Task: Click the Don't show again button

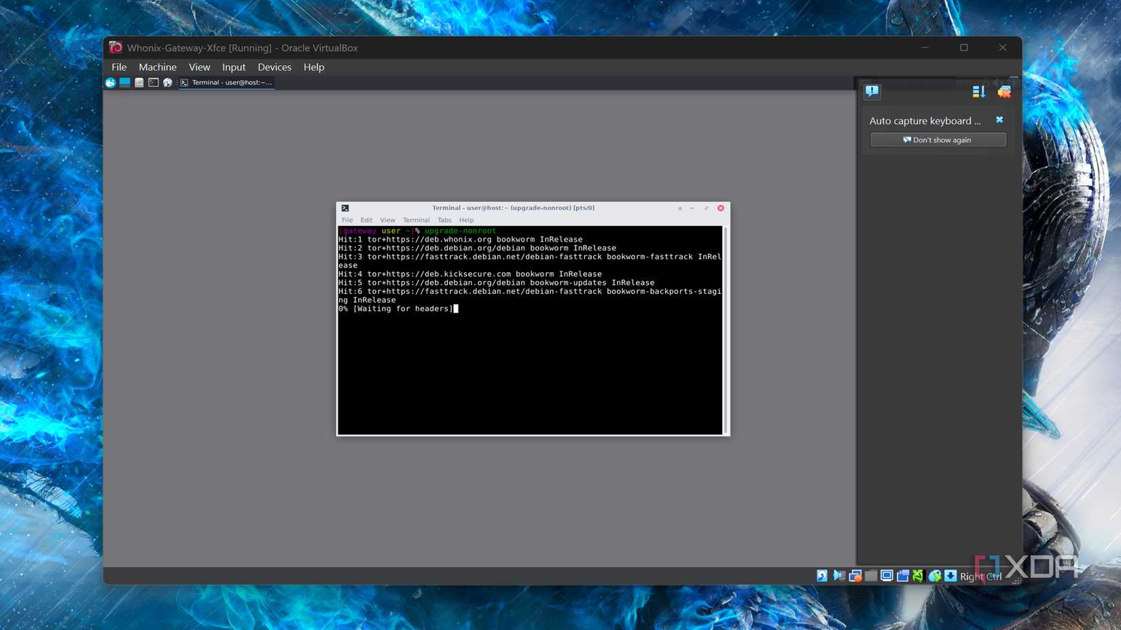Action: [938, 139]
